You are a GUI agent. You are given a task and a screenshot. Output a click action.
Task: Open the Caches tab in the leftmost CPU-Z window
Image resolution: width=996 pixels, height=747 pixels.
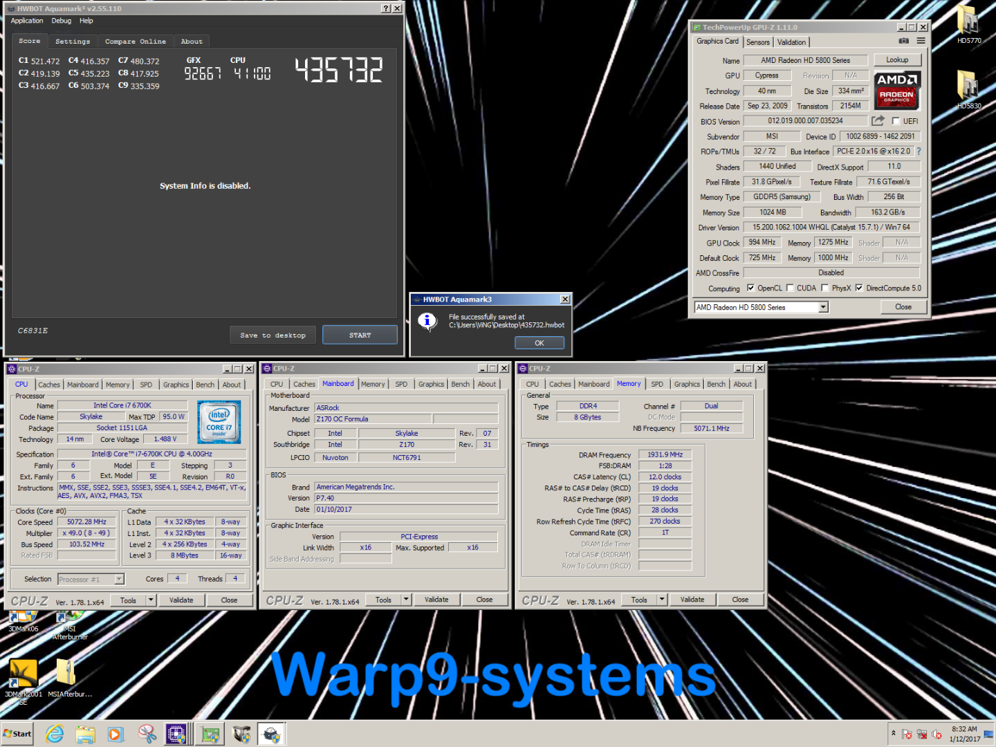(x=49, y=385)
